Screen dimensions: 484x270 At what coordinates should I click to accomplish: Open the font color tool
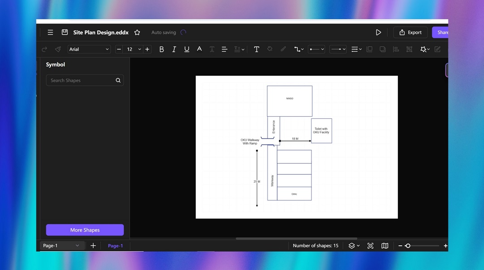click(x=199, y=49)
